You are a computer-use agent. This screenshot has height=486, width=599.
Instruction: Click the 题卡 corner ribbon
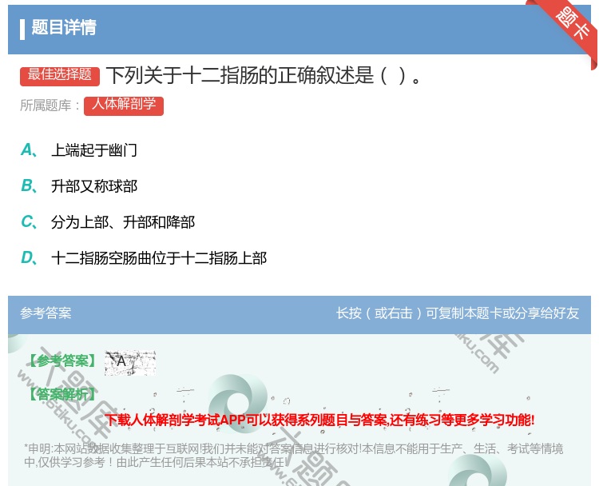point(572,25)
